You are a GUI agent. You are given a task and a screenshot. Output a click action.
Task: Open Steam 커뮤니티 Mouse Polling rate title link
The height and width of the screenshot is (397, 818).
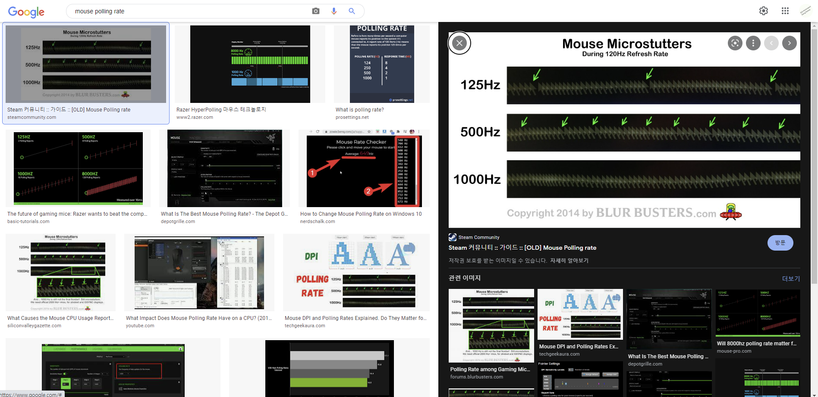522,248
